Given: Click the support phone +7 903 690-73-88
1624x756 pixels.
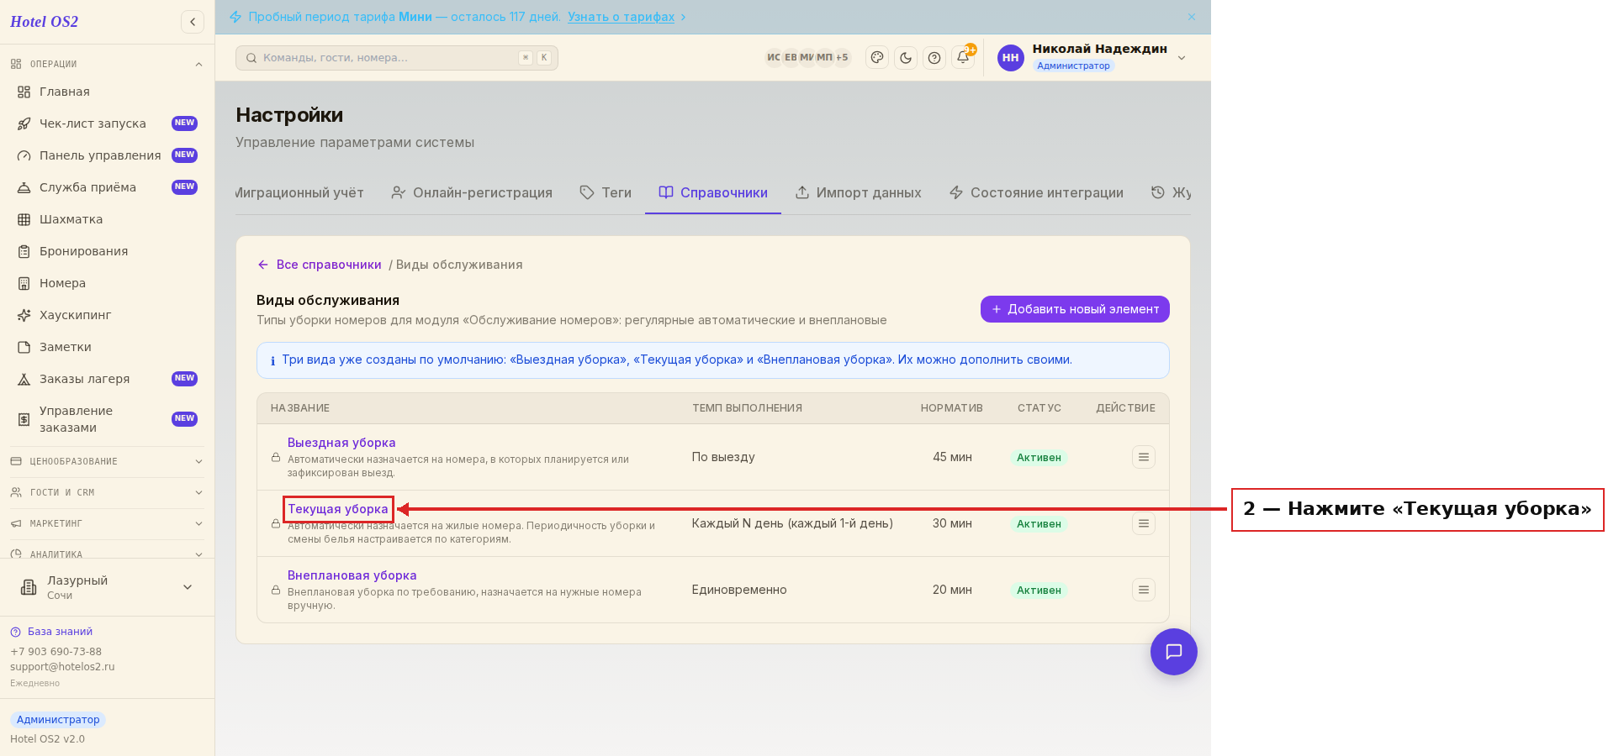Looking at the screenshot, I should point(56,652).
